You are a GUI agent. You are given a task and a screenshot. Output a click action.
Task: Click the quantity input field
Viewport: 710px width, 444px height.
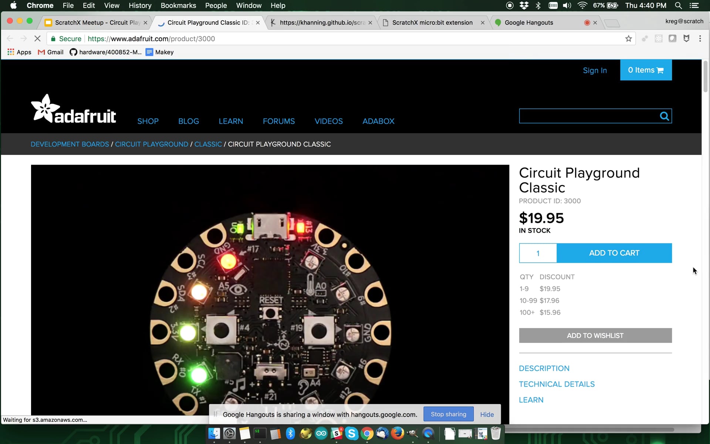coord(537,253)
